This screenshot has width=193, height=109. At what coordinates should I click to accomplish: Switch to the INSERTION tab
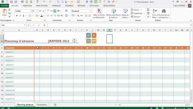(27, 6)
